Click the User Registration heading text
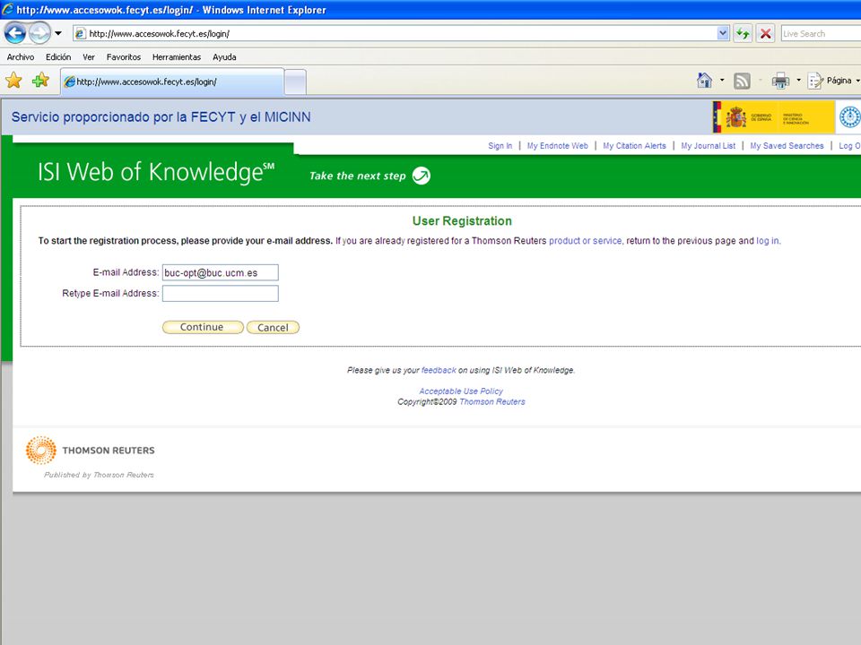This screenshot has height=645, width=861. (x=462, y=221)
